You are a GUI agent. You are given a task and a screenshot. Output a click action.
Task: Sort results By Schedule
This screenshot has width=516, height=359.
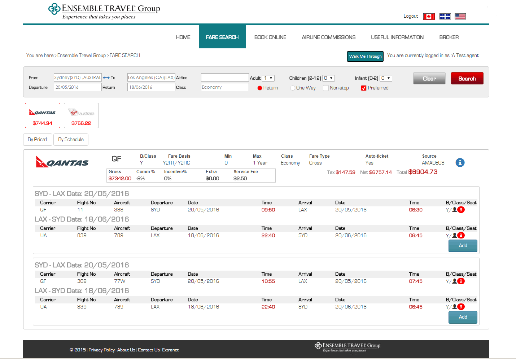(x=71, y=140)
